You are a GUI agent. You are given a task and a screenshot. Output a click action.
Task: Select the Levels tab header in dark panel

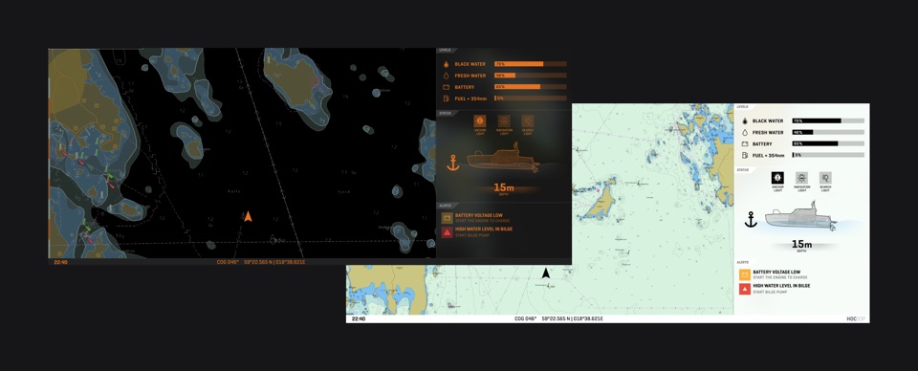(x=447, y=51)
